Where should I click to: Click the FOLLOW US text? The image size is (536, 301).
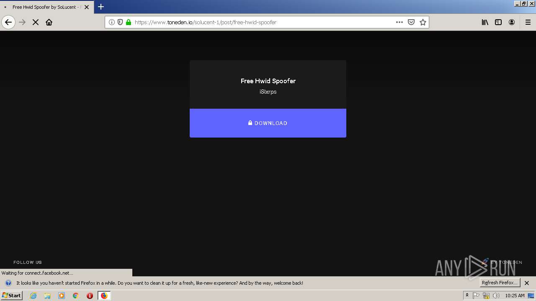(x=28, y=262)
